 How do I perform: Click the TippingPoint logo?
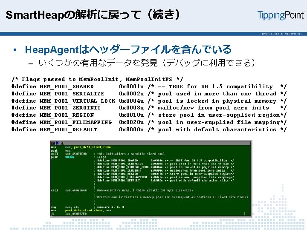(281, 15)
